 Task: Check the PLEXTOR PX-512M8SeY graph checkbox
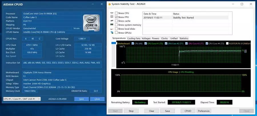pyautogui.click(x=227, y=43)
